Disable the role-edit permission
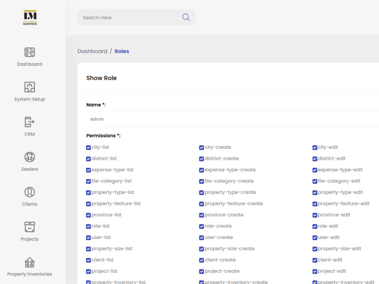The width and height of the screenshot is (379, 284). pos(315,226)
